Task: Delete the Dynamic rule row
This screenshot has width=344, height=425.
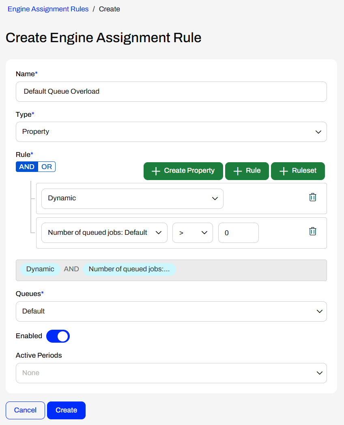Action: (312, 197)
